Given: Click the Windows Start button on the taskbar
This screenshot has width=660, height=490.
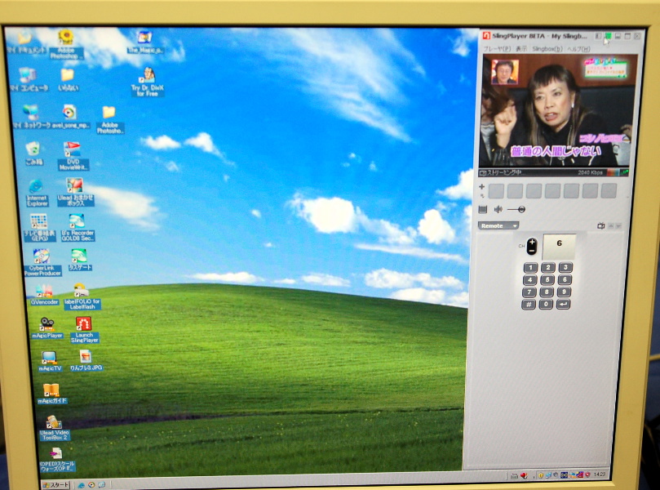Looking at the screenshot, I should tap(56, 483).
